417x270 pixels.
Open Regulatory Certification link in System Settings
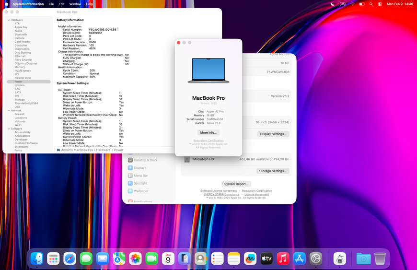pyautogui.click(x=257, y=191)
